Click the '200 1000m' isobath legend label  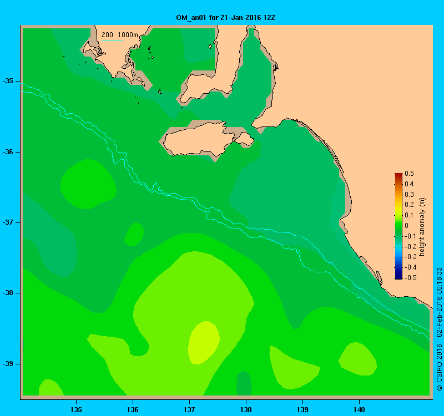click(120, 35)
